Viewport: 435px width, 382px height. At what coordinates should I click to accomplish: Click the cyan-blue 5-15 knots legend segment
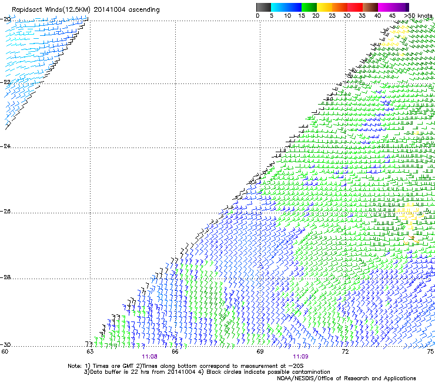click(x=286, y=7)
